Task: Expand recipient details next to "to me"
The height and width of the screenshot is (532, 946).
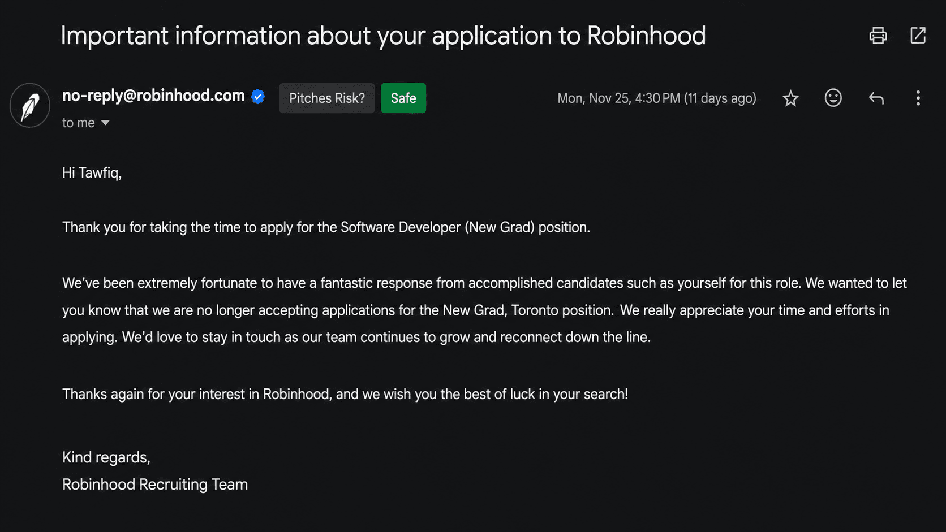Action: (105, 123)
